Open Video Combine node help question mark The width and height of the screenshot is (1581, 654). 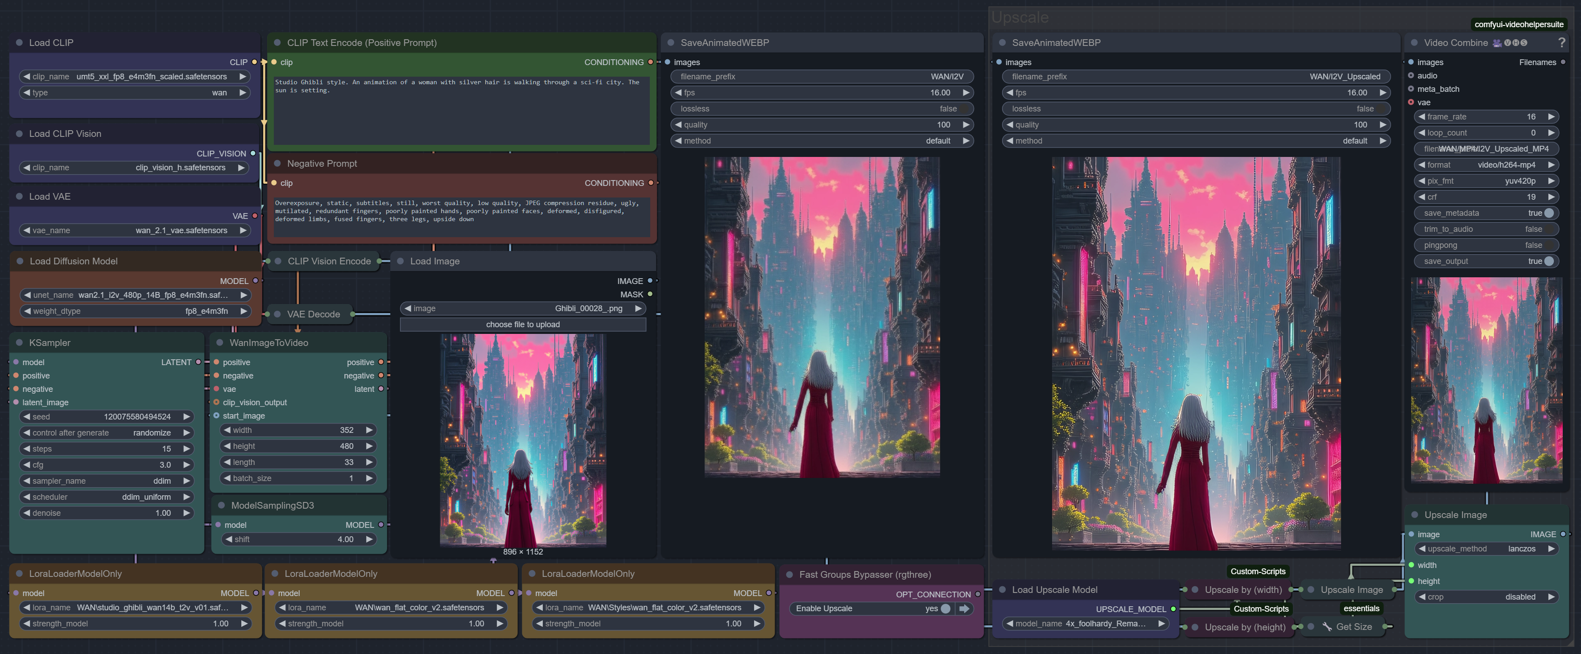coord(1561,42)
